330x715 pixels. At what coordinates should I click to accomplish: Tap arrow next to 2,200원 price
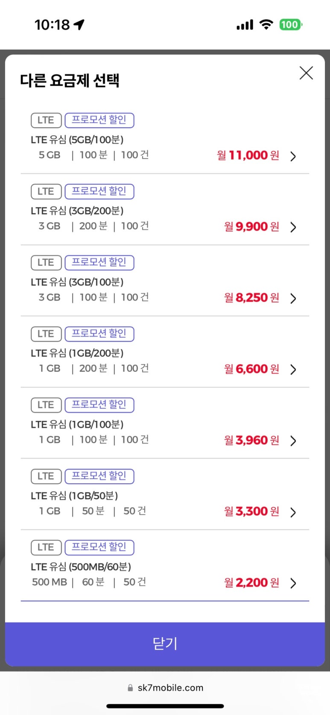pos(293,583)
